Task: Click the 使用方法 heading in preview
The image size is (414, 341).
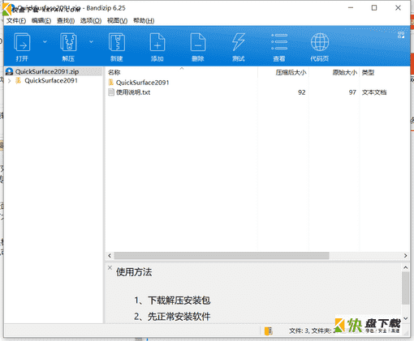Action: coord(134,272)
